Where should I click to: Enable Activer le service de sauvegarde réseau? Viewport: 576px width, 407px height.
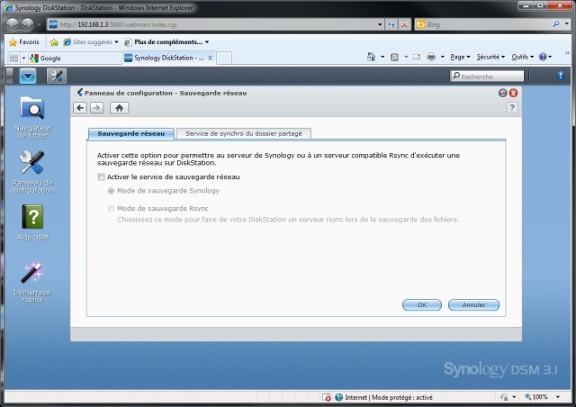102,176
